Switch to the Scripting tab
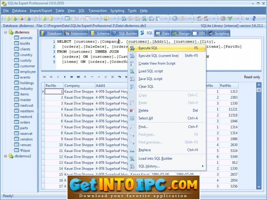267x200 pixels. [x=219, y=34]
